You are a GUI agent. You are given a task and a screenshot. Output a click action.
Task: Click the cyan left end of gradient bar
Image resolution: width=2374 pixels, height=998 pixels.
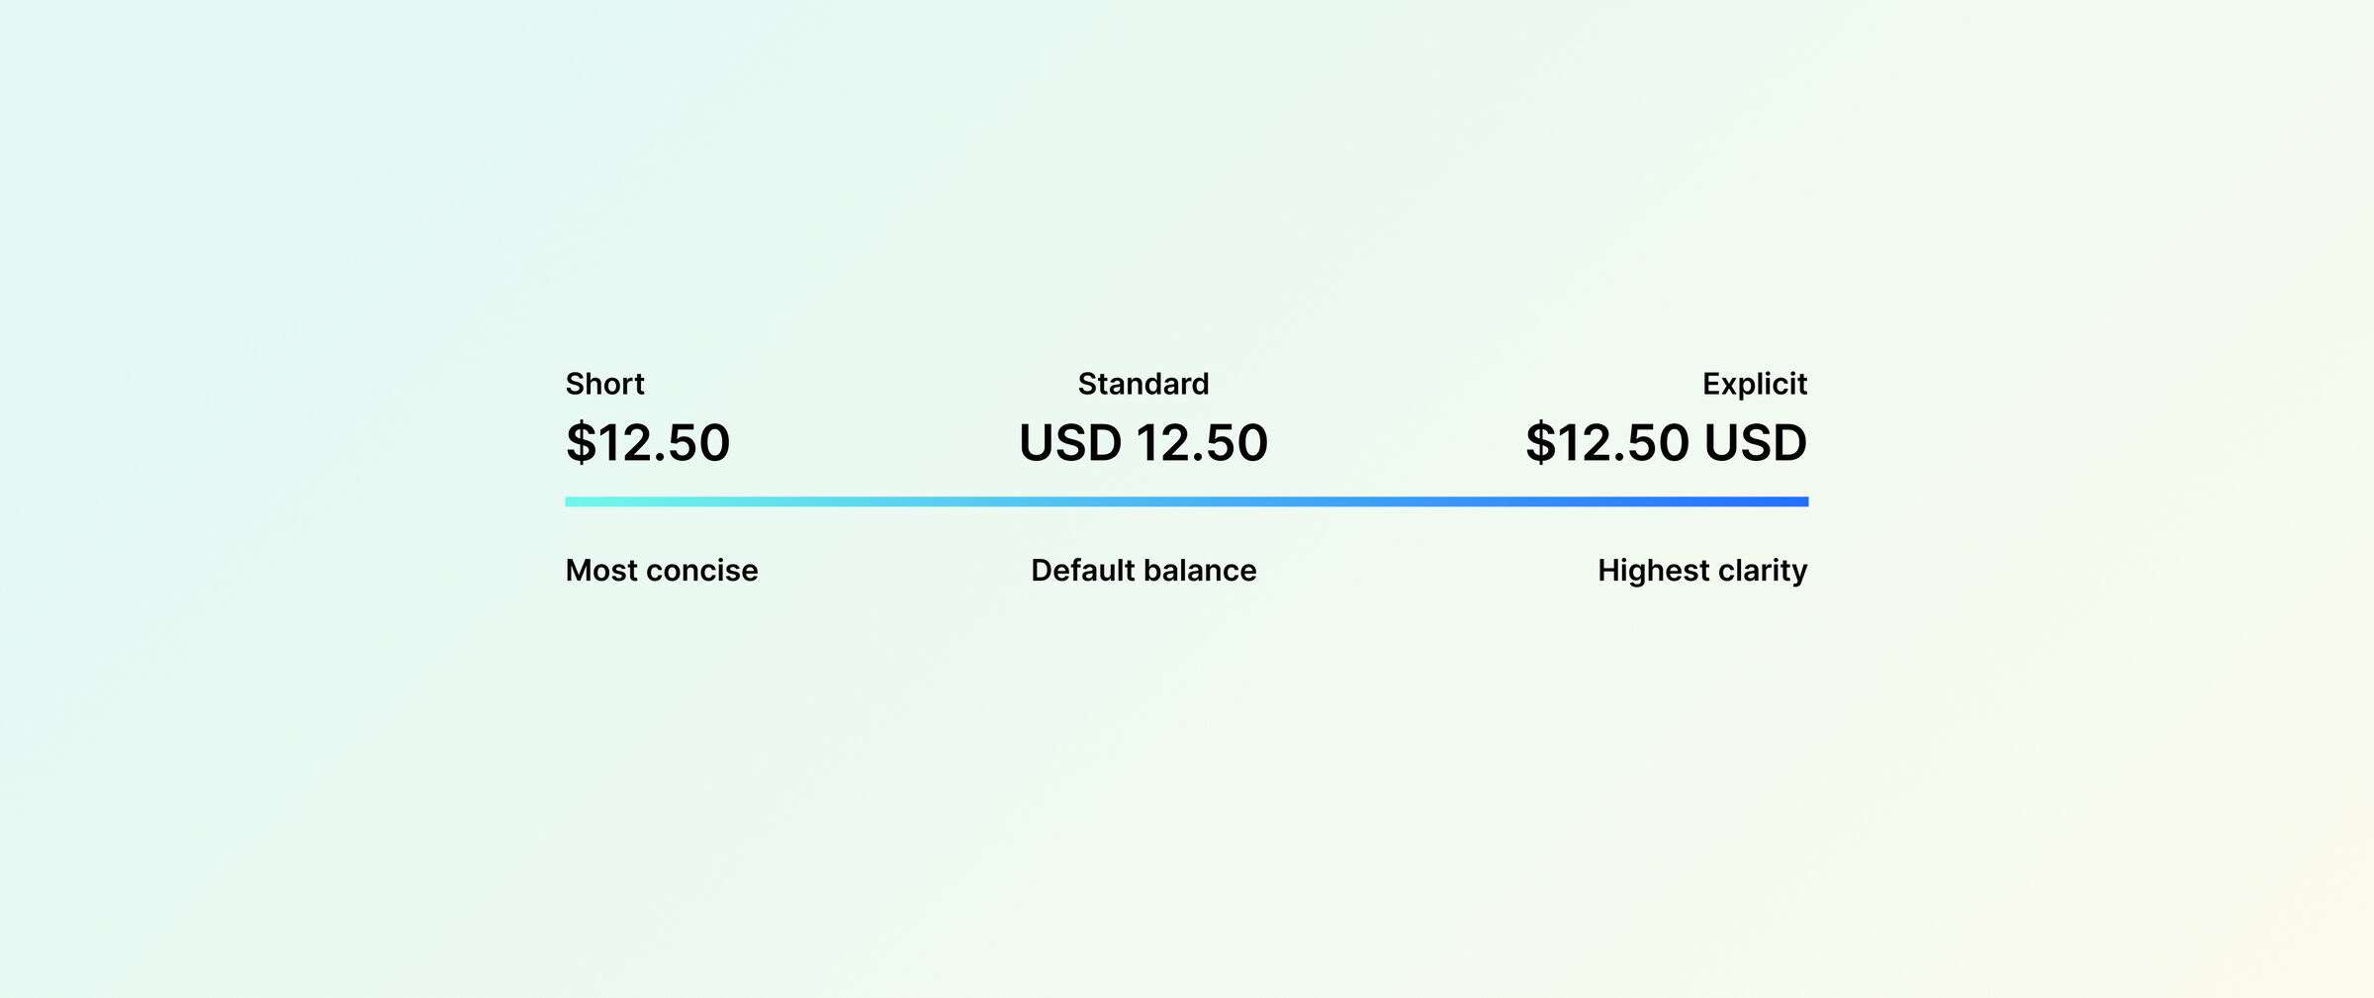[x=576, y=501]
